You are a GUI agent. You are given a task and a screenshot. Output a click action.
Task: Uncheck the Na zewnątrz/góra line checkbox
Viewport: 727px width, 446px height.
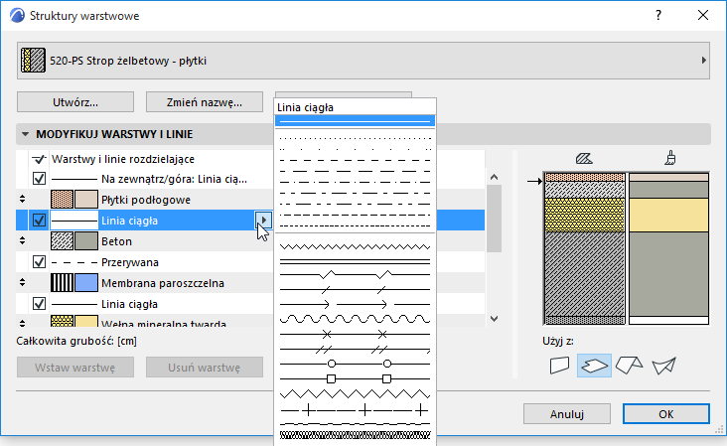(x=40, y=179)
